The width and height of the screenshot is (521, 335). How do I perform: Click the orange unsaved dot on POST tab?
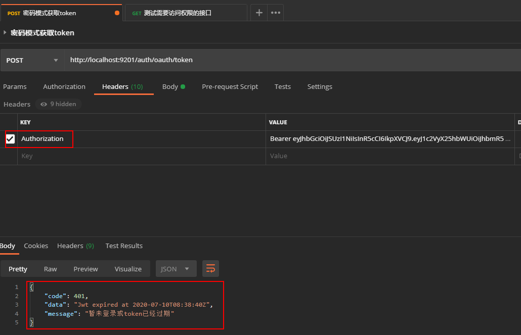pos(117,13)
